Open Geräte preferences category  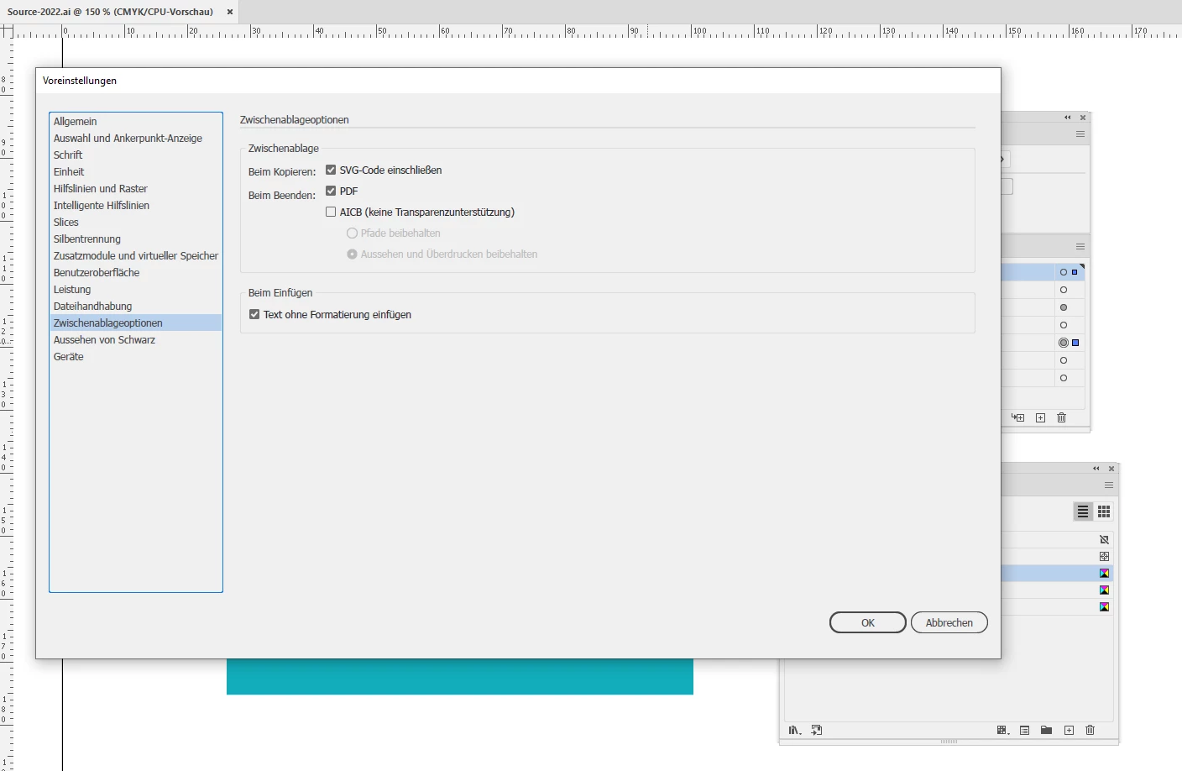pyautogui.click(x=136, y=356)
